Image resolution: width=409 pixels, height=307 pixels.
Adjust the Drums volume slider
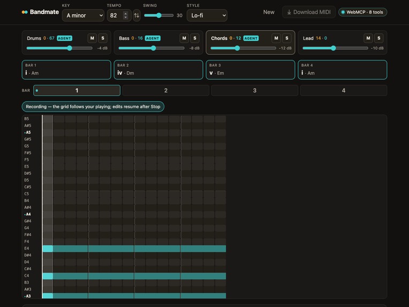[x=59, y=48]
